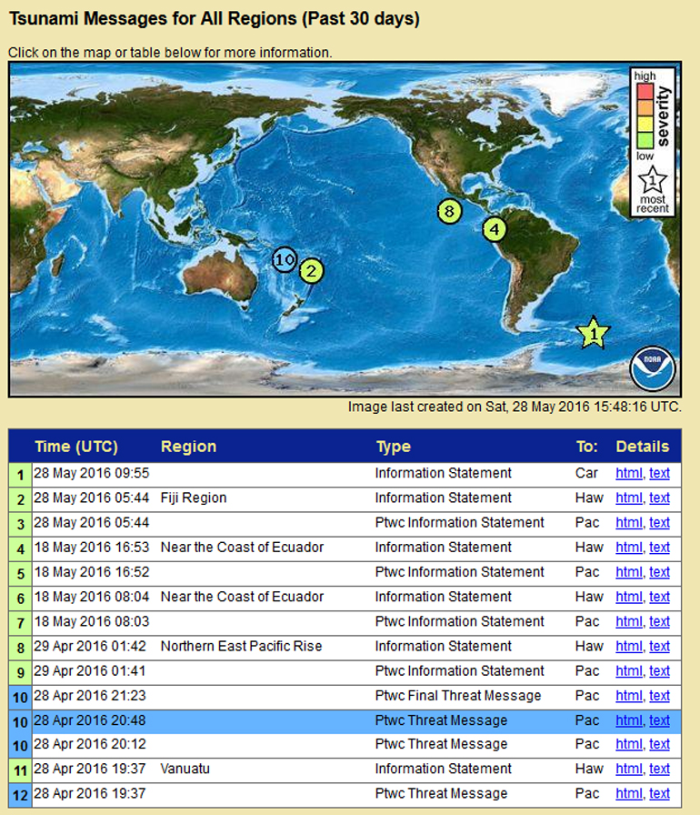The width and height of the screenshot is (700, 815).
Task: Open html details for row 1 Caribbean statement
Action: click(628, 473)
